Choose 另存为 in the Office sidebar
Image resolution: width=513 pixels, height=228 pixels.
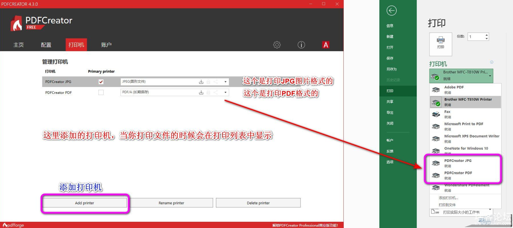pyautogui.click(x=392, y=69)
